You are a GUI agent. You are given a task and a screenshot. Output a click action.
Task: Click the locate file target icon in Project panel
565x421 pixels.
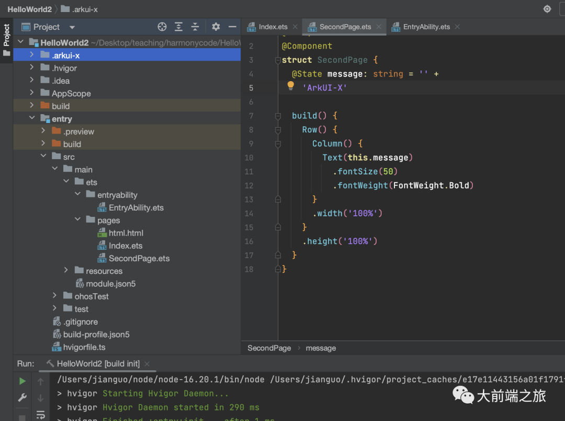pos(162,27)
